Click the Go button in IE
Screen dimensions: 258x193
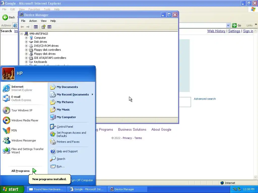tap(237, 25)
